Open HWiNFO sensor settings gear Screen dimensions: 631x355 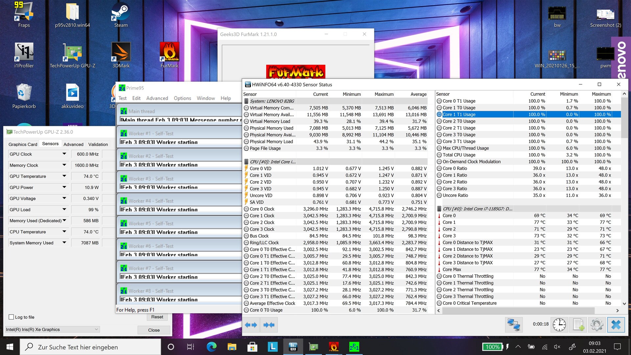tap(597, 325)
